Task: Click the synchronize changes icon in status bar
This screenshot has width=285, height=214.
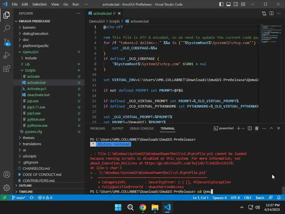Action: [x=32, y=198]
